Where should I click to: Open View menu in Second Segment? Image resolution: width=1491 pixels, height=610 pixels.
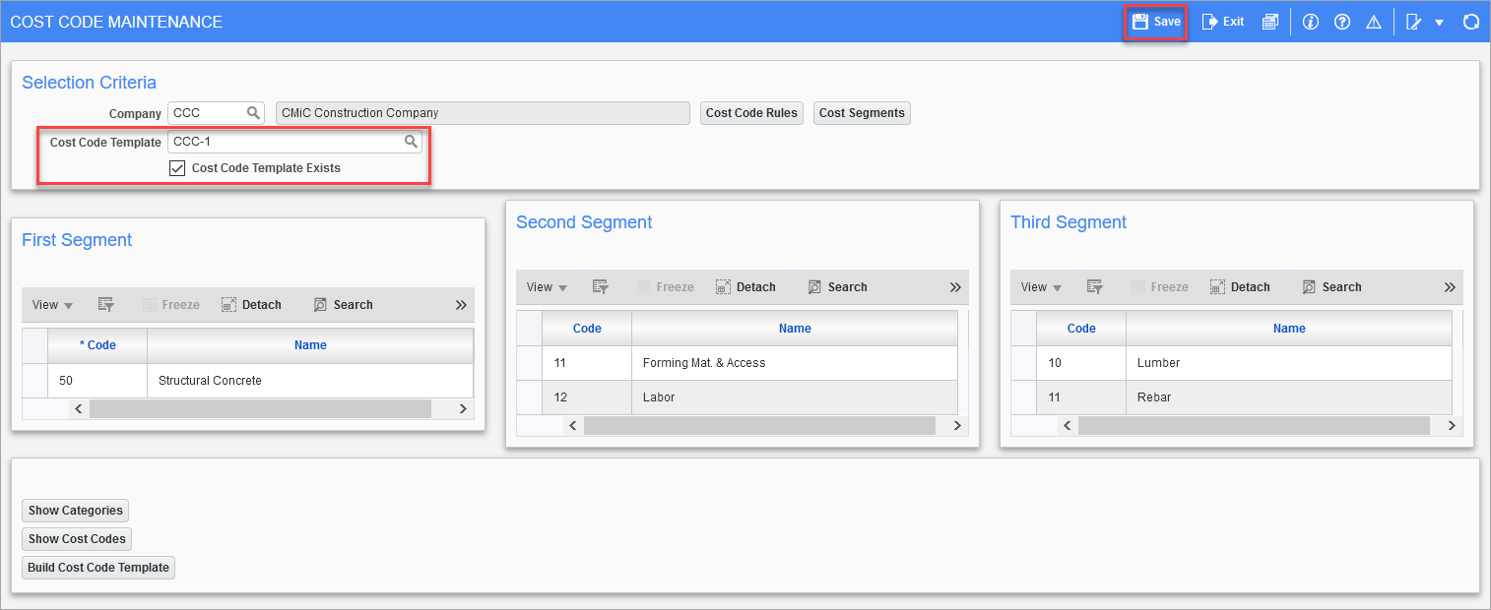547,287
